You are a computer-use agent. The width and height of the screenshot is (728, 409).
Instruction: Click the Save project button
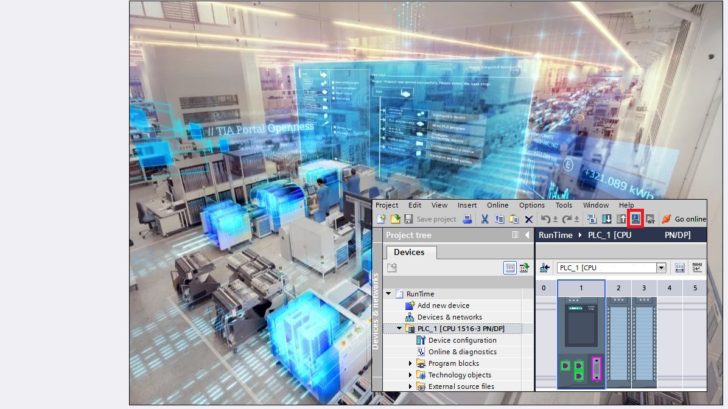click(x=430, y=219)
